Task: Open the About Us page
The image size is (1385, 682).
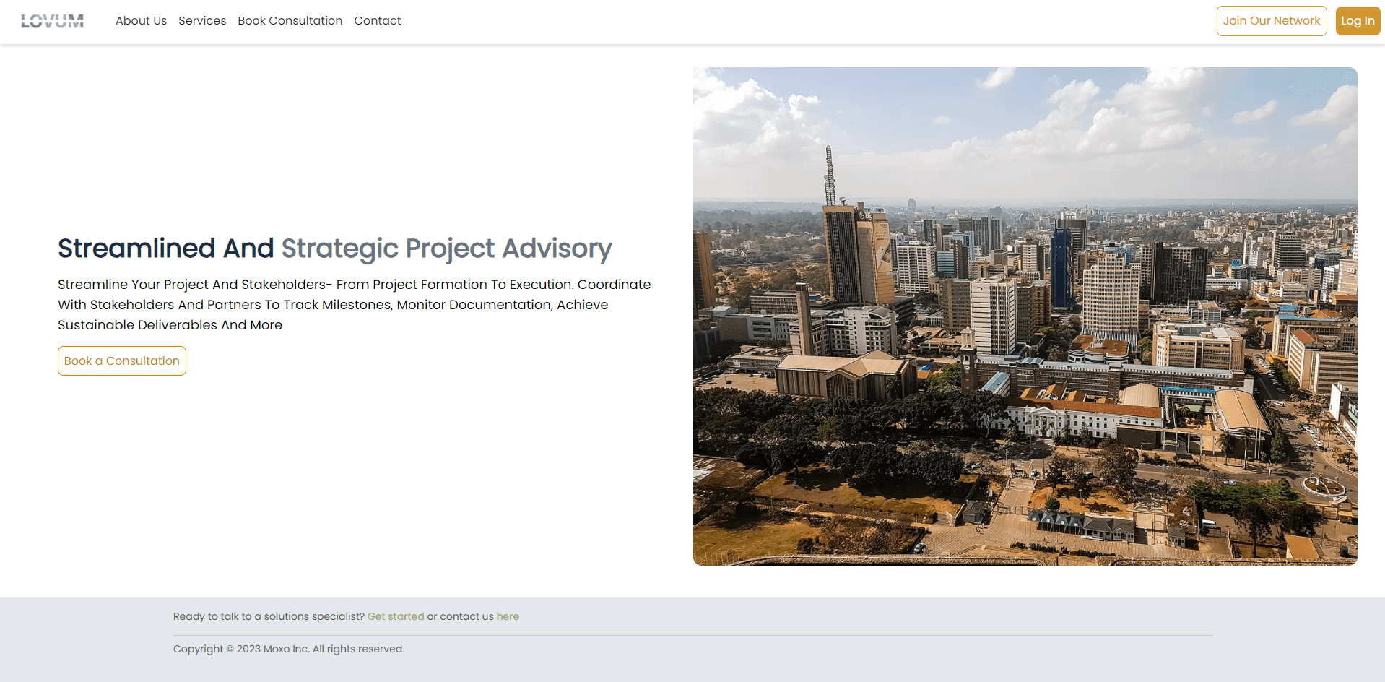Action: tap(141, 21)
